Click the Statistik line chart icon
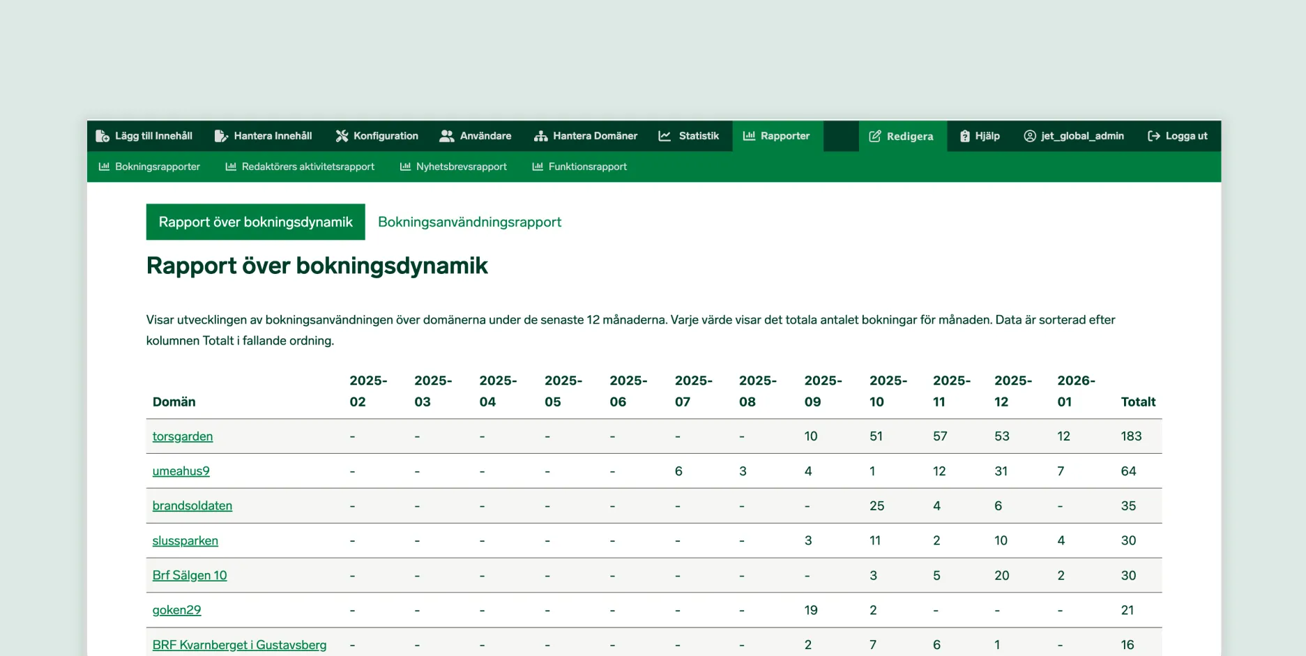This screenshot has height=656, width=1306. (x=665, y=136)
